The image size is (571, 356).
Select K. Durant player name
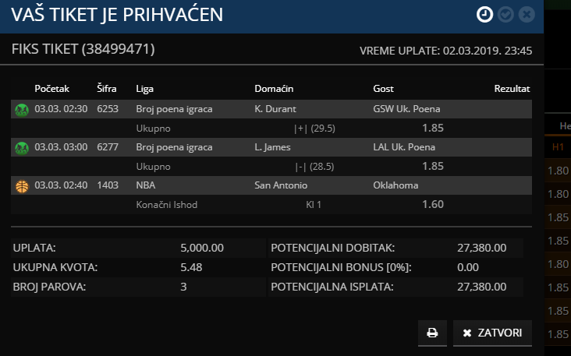[x=275, y=109]
